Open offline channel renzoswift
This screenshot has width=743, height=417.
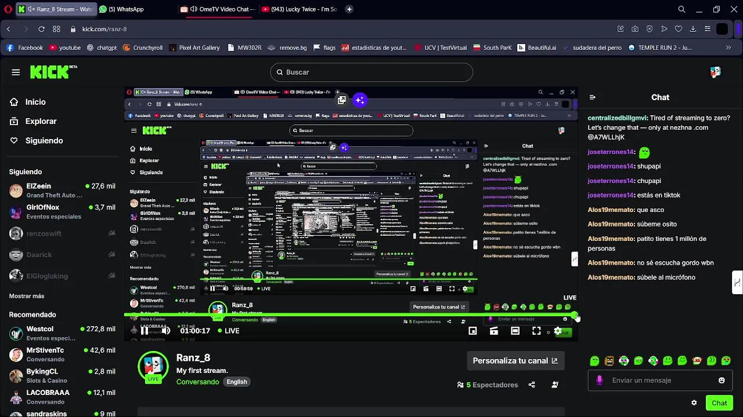tap(62, 233)
